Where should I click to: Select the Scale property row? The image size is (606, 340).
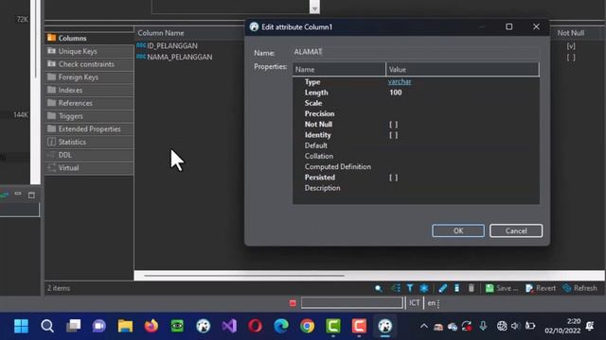point(416,103)
